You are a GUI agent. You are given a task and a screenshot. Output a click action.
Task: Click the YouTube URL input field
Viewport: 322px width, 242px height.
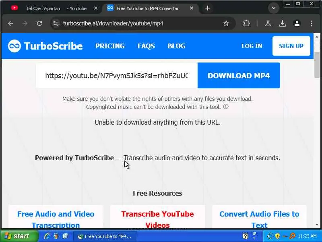[x=117, y=75]
